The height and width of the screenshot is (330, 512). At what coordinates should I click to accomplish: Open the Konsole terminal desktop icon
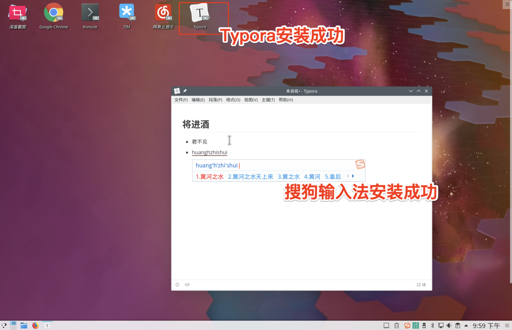(x=90, y=16)
